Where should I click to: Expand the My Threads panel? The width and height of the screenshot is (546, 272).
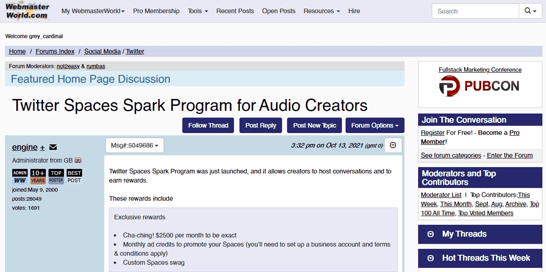coord(480,234)
